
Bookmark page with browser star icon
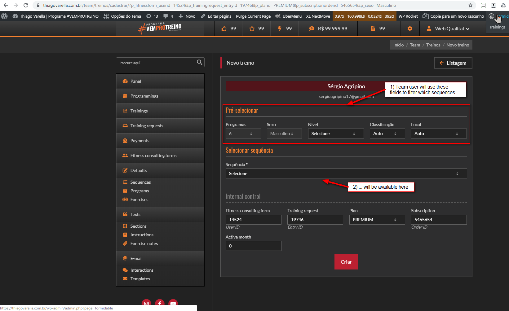471,5
